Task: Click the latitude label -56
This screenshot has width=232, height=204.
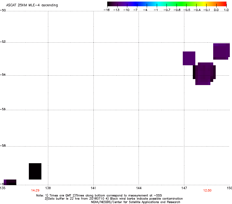Action: [x=3, y=109]
